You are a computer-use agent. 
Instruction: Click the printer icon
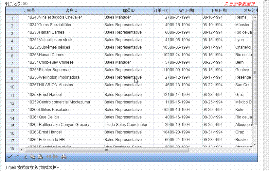pyautogui.click(x=64, y=157)
